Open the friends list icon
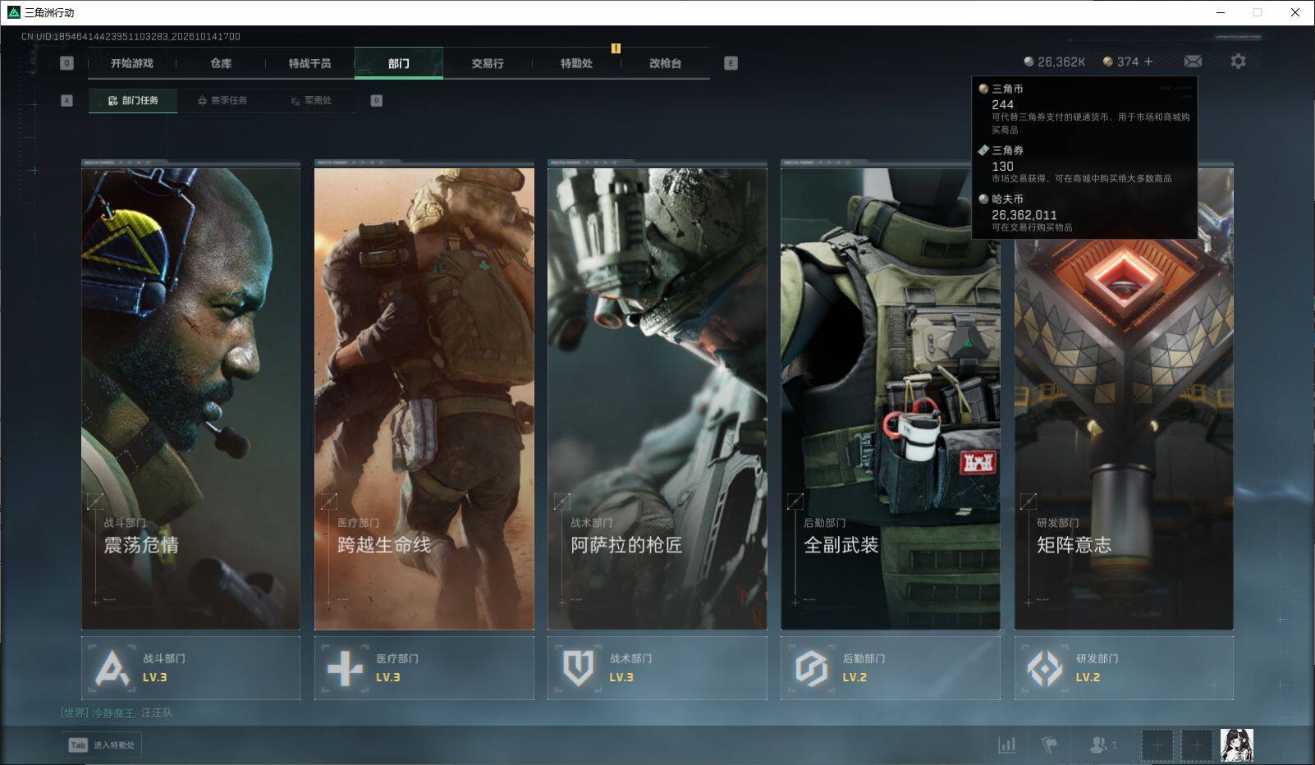The image size is (1315, 765). click(1102, 745)
